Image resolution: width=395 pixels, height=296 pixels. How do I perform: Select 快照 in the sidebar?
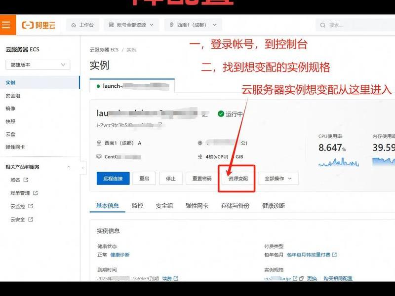[10, 121]
